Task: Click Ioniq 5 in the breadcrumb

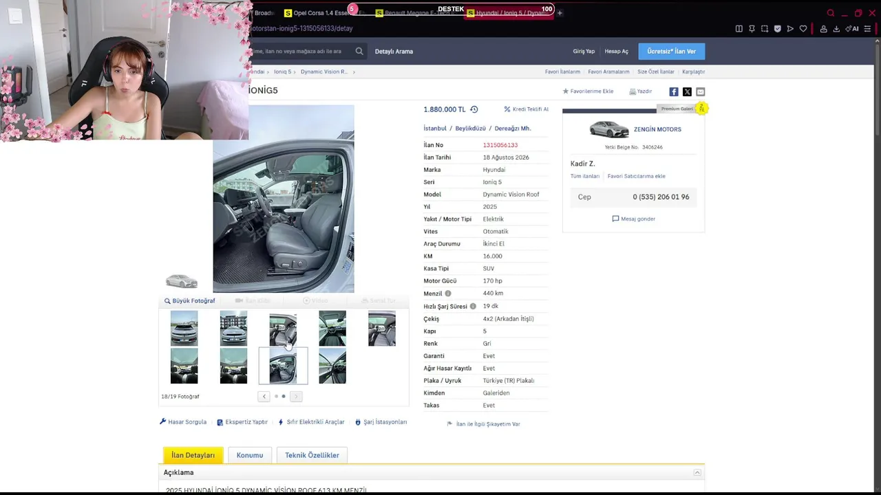Action: (x=282, y=71)
